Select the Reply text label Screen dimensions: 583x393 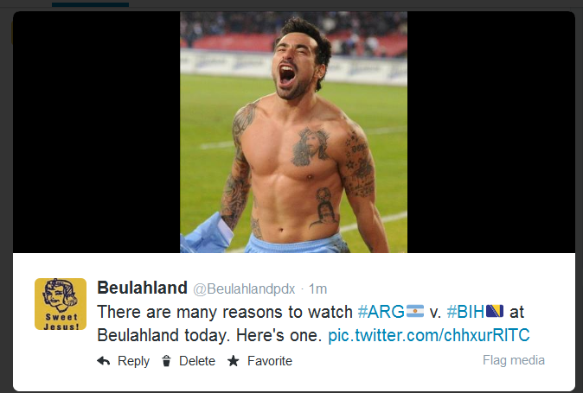133,361
